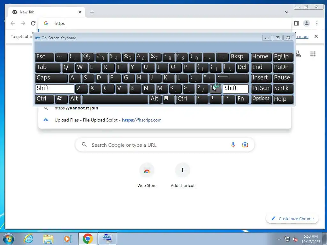Click the Chrome taskbar icon
The image size is (327, 245).
[87, 239]
